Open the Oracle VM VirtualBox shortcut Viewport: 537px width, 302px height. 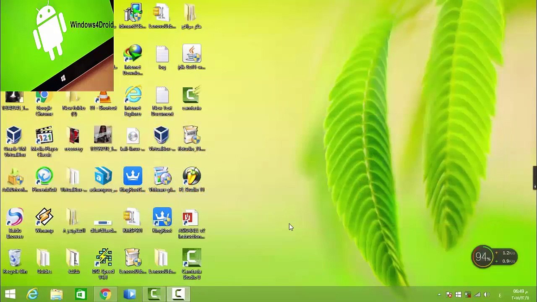click(x=15, y=142)
